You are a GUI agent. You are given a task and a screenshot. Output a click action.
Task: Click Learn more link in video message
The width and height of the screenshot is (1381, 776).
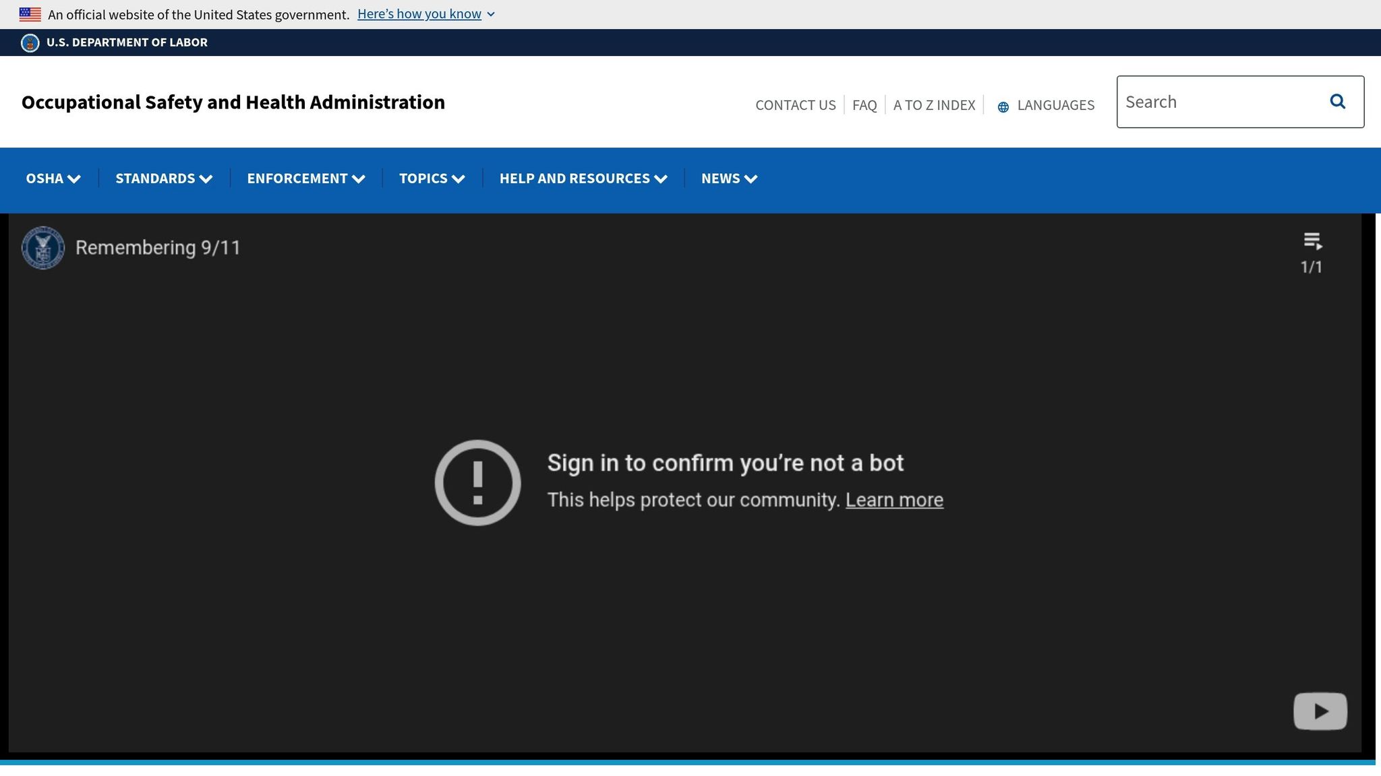tap(894, 500)
